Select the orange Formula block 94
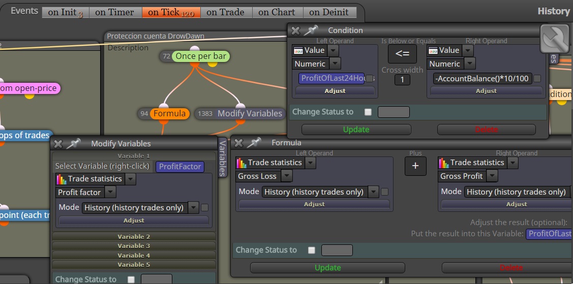573x284 pixels. (170, 113)
